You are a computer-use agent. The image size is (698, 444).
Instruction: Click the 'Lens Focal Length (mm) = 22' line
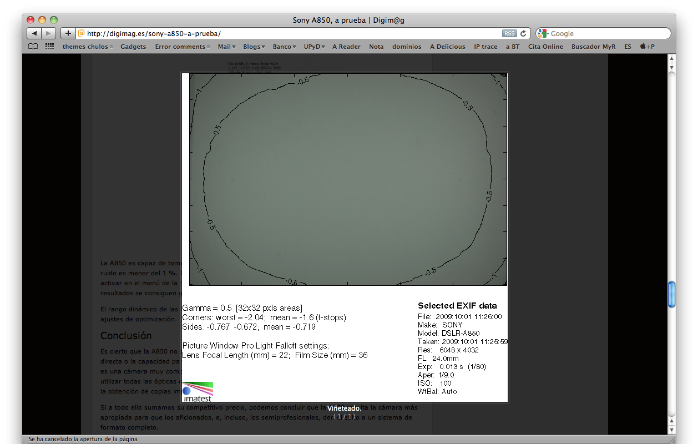tap(275, 355)
